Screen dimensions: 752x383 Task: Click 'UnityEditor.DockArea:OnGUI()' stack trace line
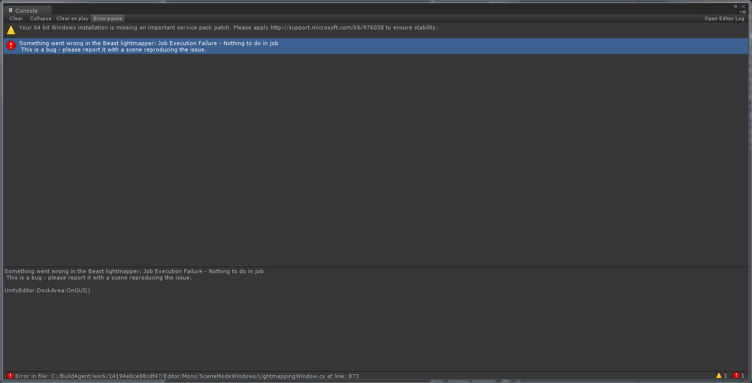(48, 290)
